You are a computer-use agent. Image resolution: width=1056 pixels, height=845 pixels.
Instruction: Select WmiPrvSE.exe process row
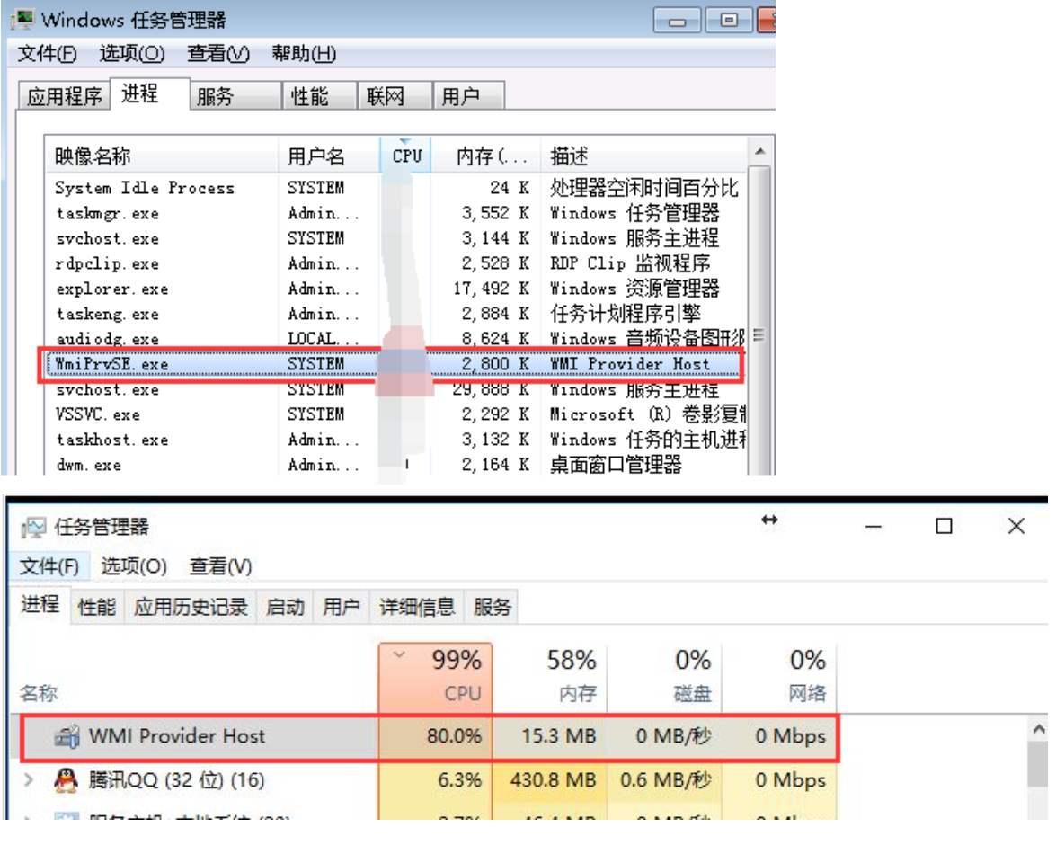pos(396,364)
